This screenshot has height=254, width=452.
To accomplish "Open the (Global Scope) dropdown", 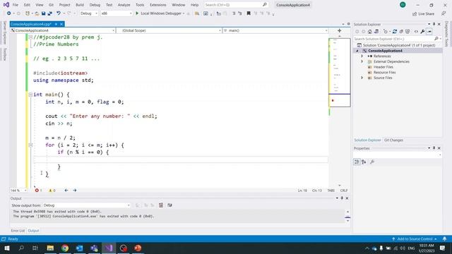I will [169, 30].
